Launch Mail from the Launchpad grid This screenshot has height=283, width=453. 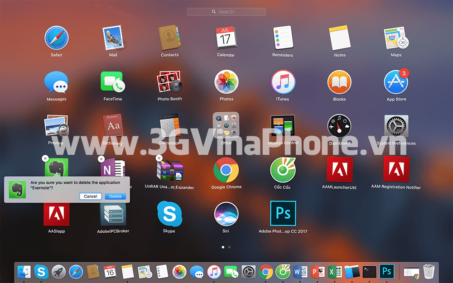(113, 38)
